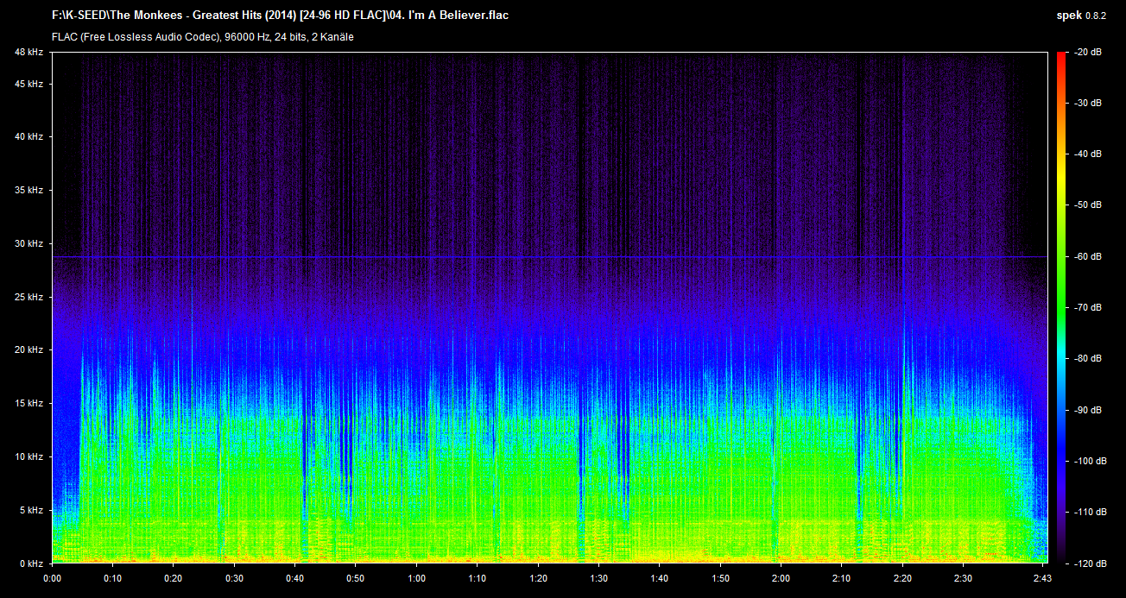Click the 30 kHz frequency axis label
This screenshot has width=1126, height=598.
pos(28,244)
